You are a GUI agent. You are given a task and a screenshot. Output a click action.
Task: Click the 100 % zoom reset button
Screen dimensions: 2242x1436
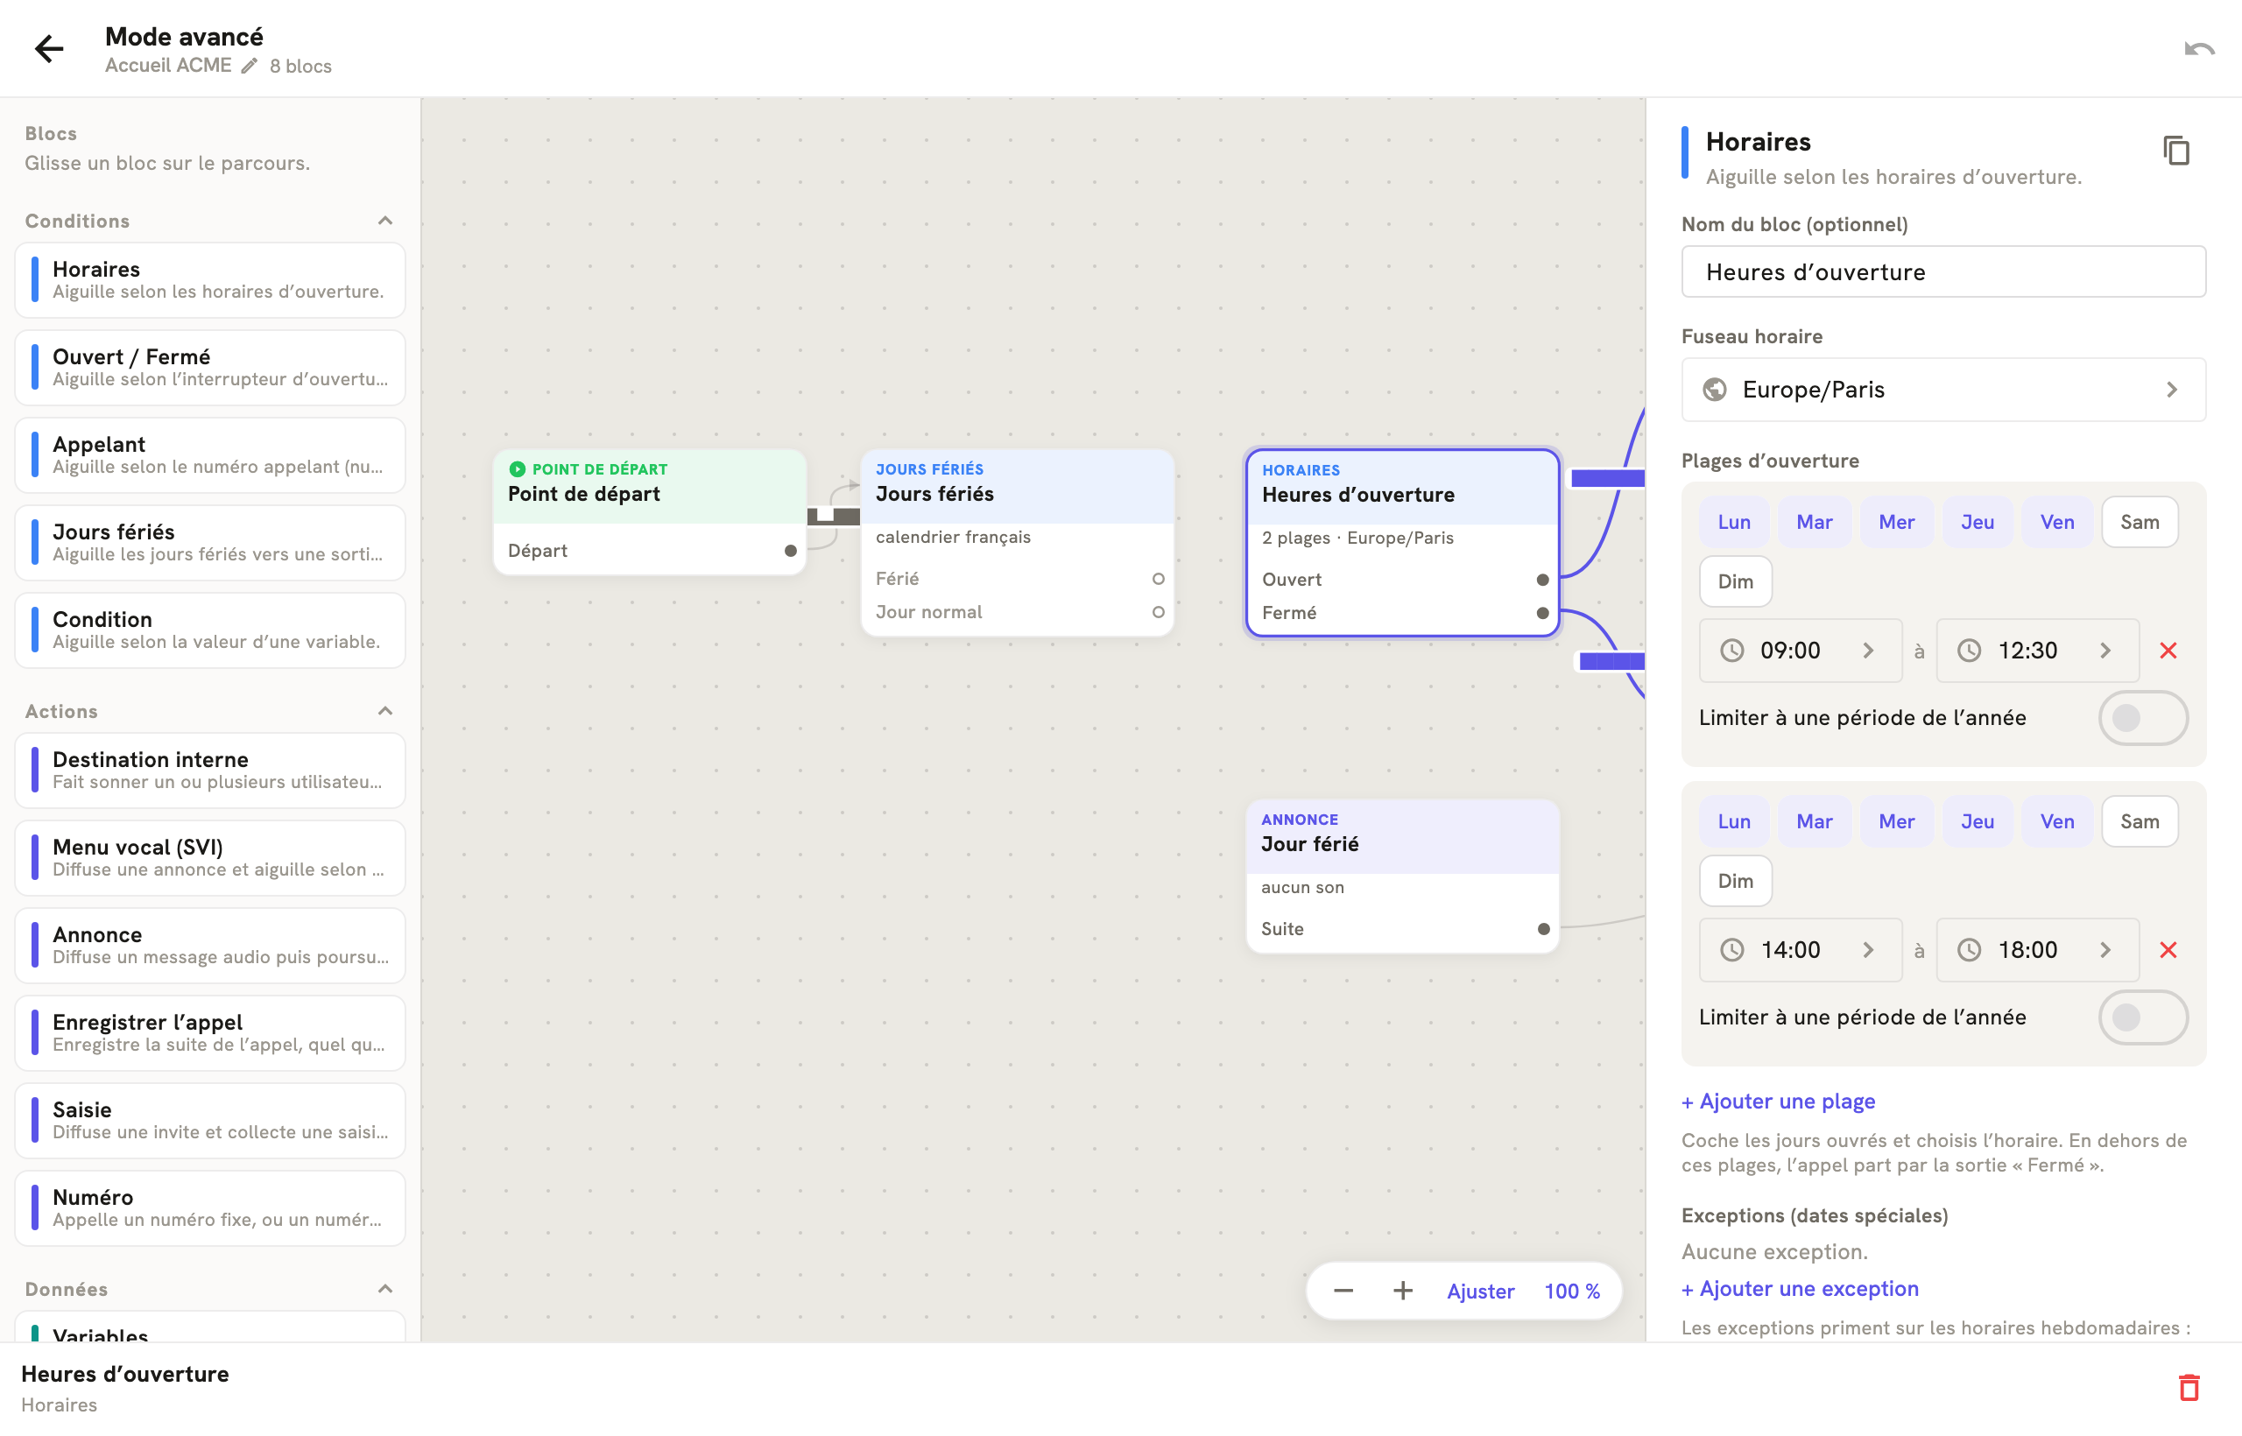pos(1571,1292)
